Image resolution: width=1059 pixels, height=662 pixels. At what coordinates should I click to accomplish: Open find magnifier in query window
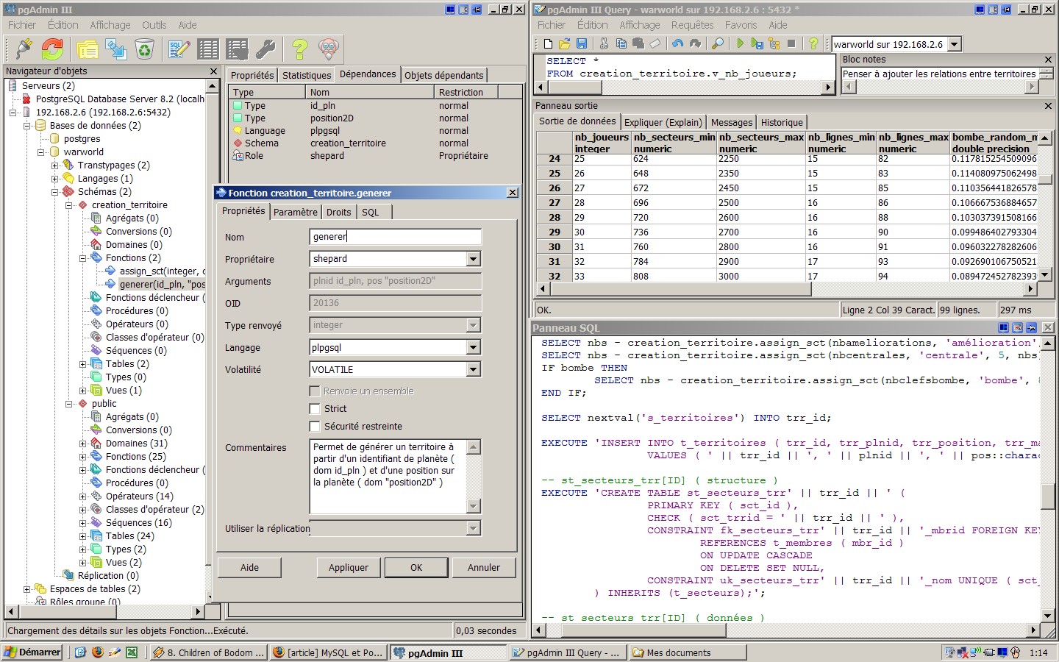pyautogui.click(x=718, y=44)
